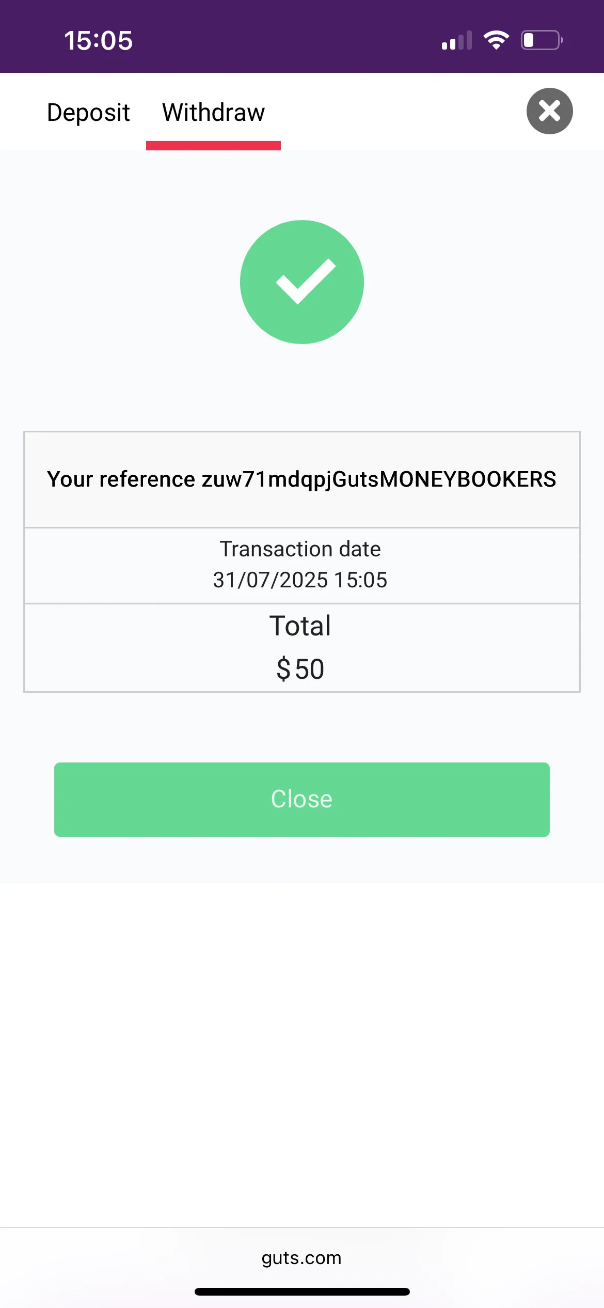Tap the 'Transaction date' label
This screenshot has height=1308, width=604.
point(300,549)
